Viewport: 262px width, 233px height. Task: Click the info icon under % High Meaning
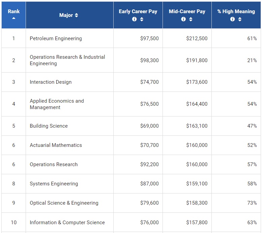(x=232, y=19)
